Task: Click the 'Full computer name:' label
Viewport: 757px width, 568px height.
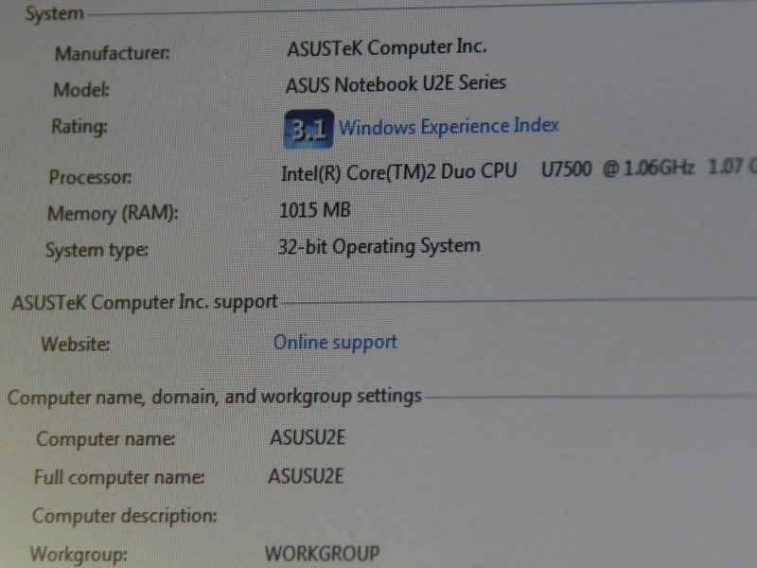Action: pyautogui.click(x=119, y=477)
